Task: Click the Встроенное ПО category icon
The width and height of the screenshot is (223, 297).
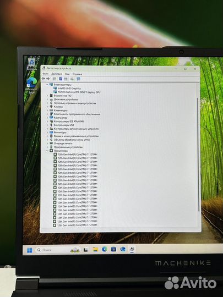Action: pyautogui.click(x=51, y=96)
